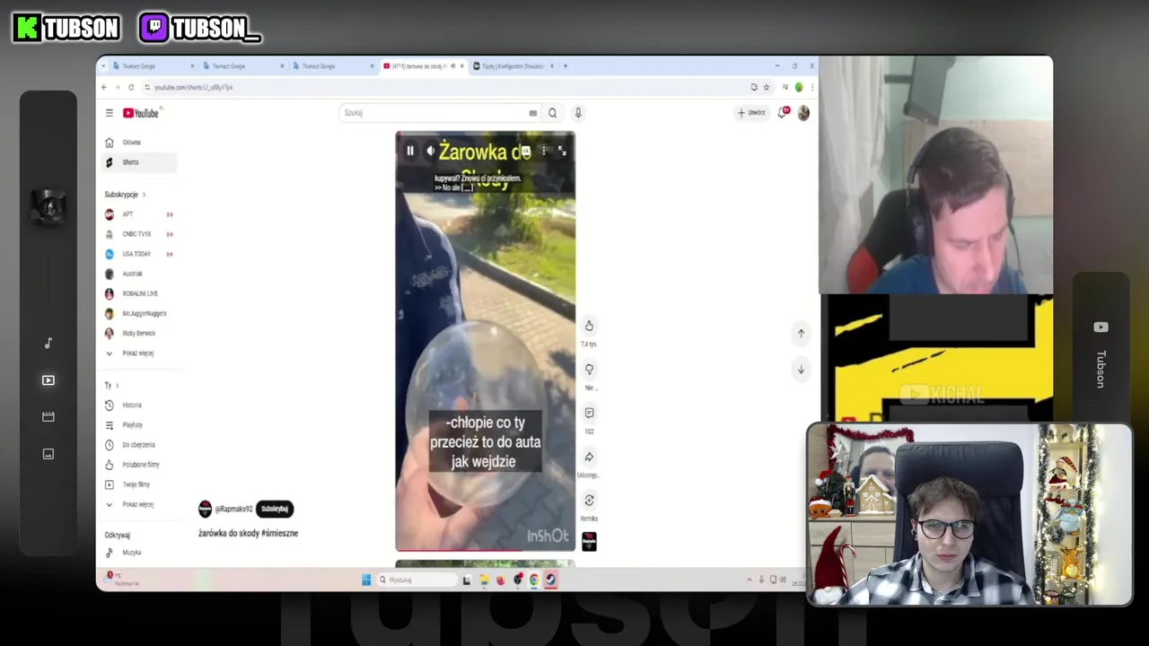
Task: Open the CNBC-TV18 subscription channel
Action: [x=139, y=234]
